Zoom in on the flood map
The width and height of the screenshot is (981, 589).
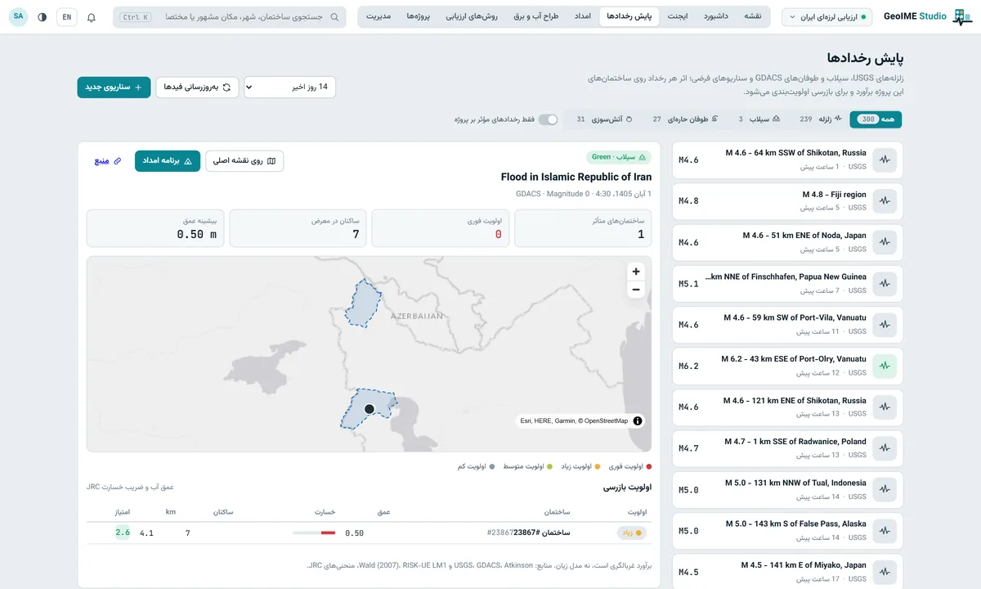pyautogui.click(x=636, y=272)
